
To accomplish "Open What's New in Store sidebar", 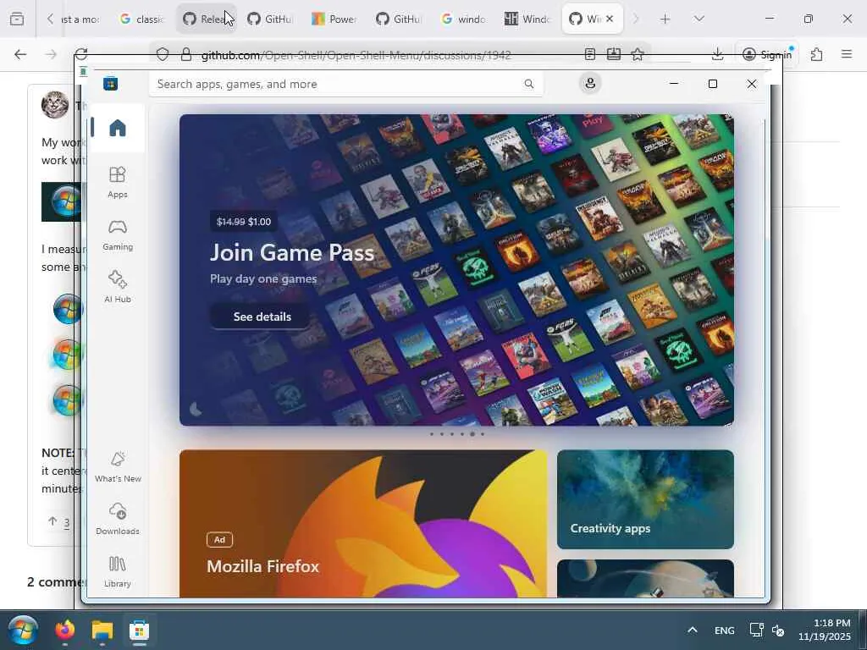I will (x=118, y=466).
